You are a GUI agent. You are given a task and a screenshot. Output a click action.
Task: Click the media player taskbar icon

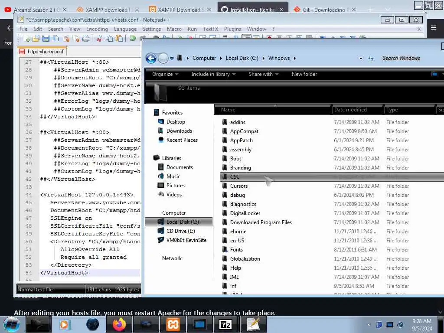point(65,324)
